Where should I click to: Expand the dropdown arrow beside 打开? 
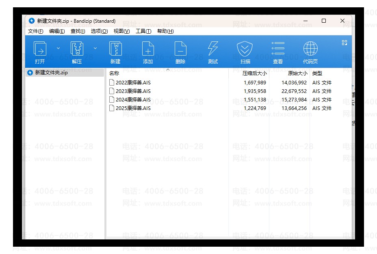[x=58, y=48]
